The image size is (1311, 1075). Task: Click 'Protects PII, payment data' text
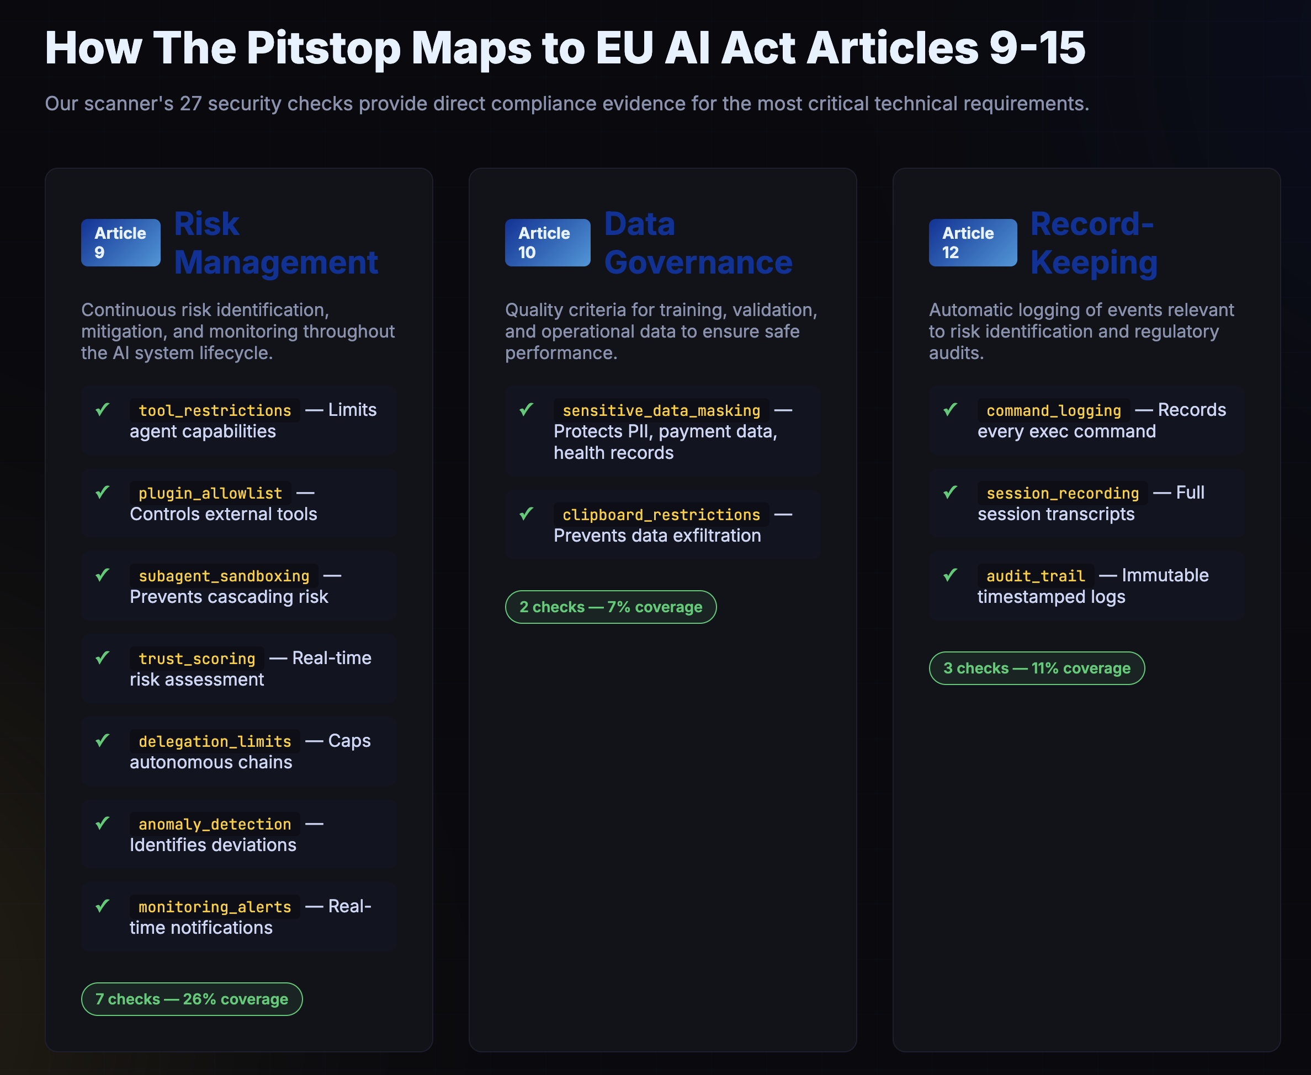tap(665, 432)
